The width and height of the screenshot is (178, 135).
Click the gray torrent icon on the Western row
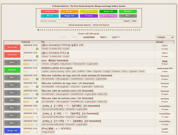(37, 71)
